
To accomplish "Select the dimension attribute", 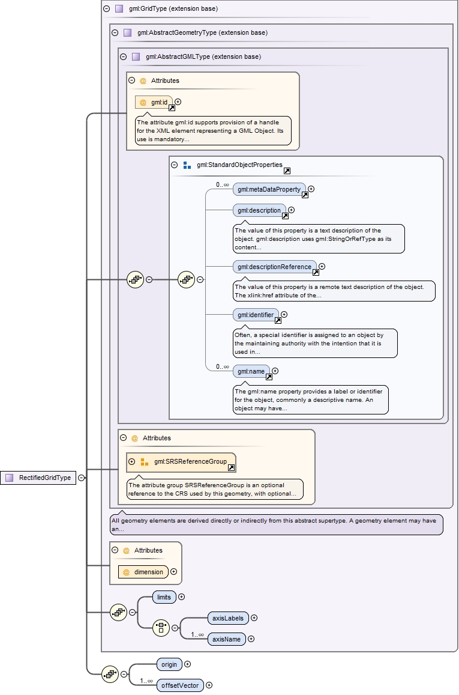I will [143, 572].
